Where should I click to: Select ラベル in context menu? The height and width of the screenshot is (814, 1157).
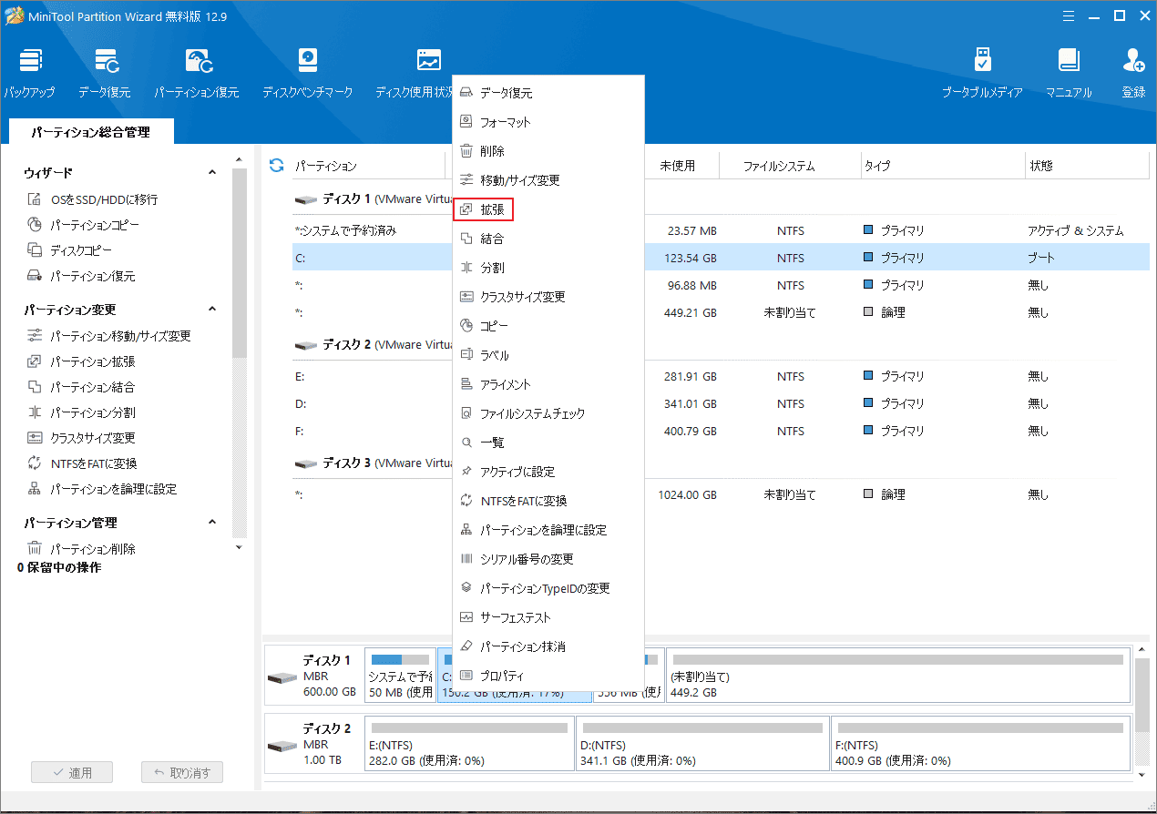point(548,355)
